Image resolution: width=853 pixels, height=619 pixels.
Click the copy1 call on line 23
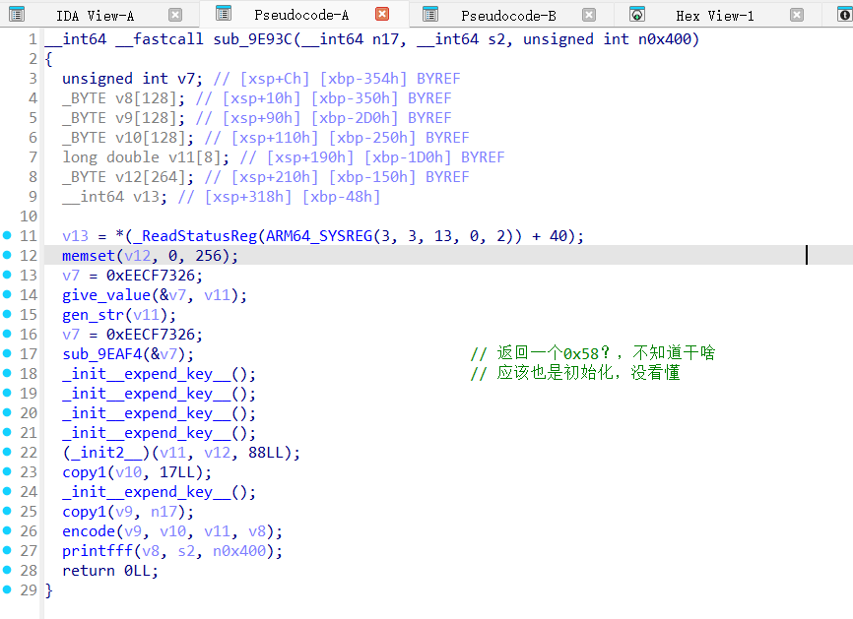(85, 472)
